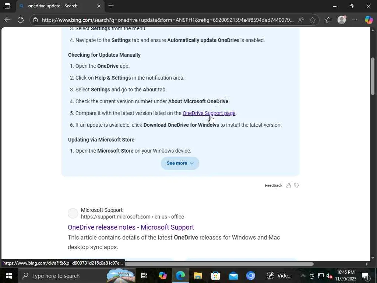This screenshot has height=283, width=377.
Task: Click Meet Now tray icon
Action: (x=312, y=276)
